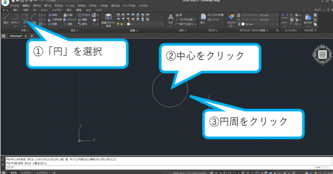Open Layer Properties Manager (画層プロパティ管理)
333x174 pixels.
[x=108, y=20]
